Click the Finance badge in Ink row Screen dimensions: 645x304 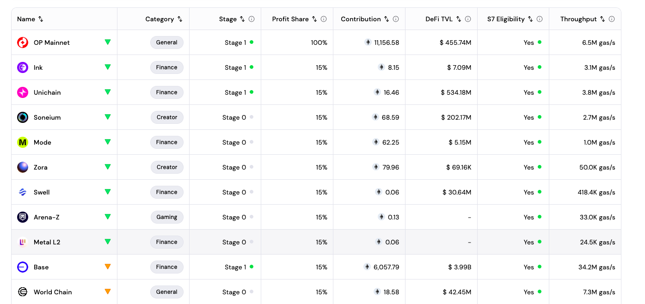pos(167,67)
